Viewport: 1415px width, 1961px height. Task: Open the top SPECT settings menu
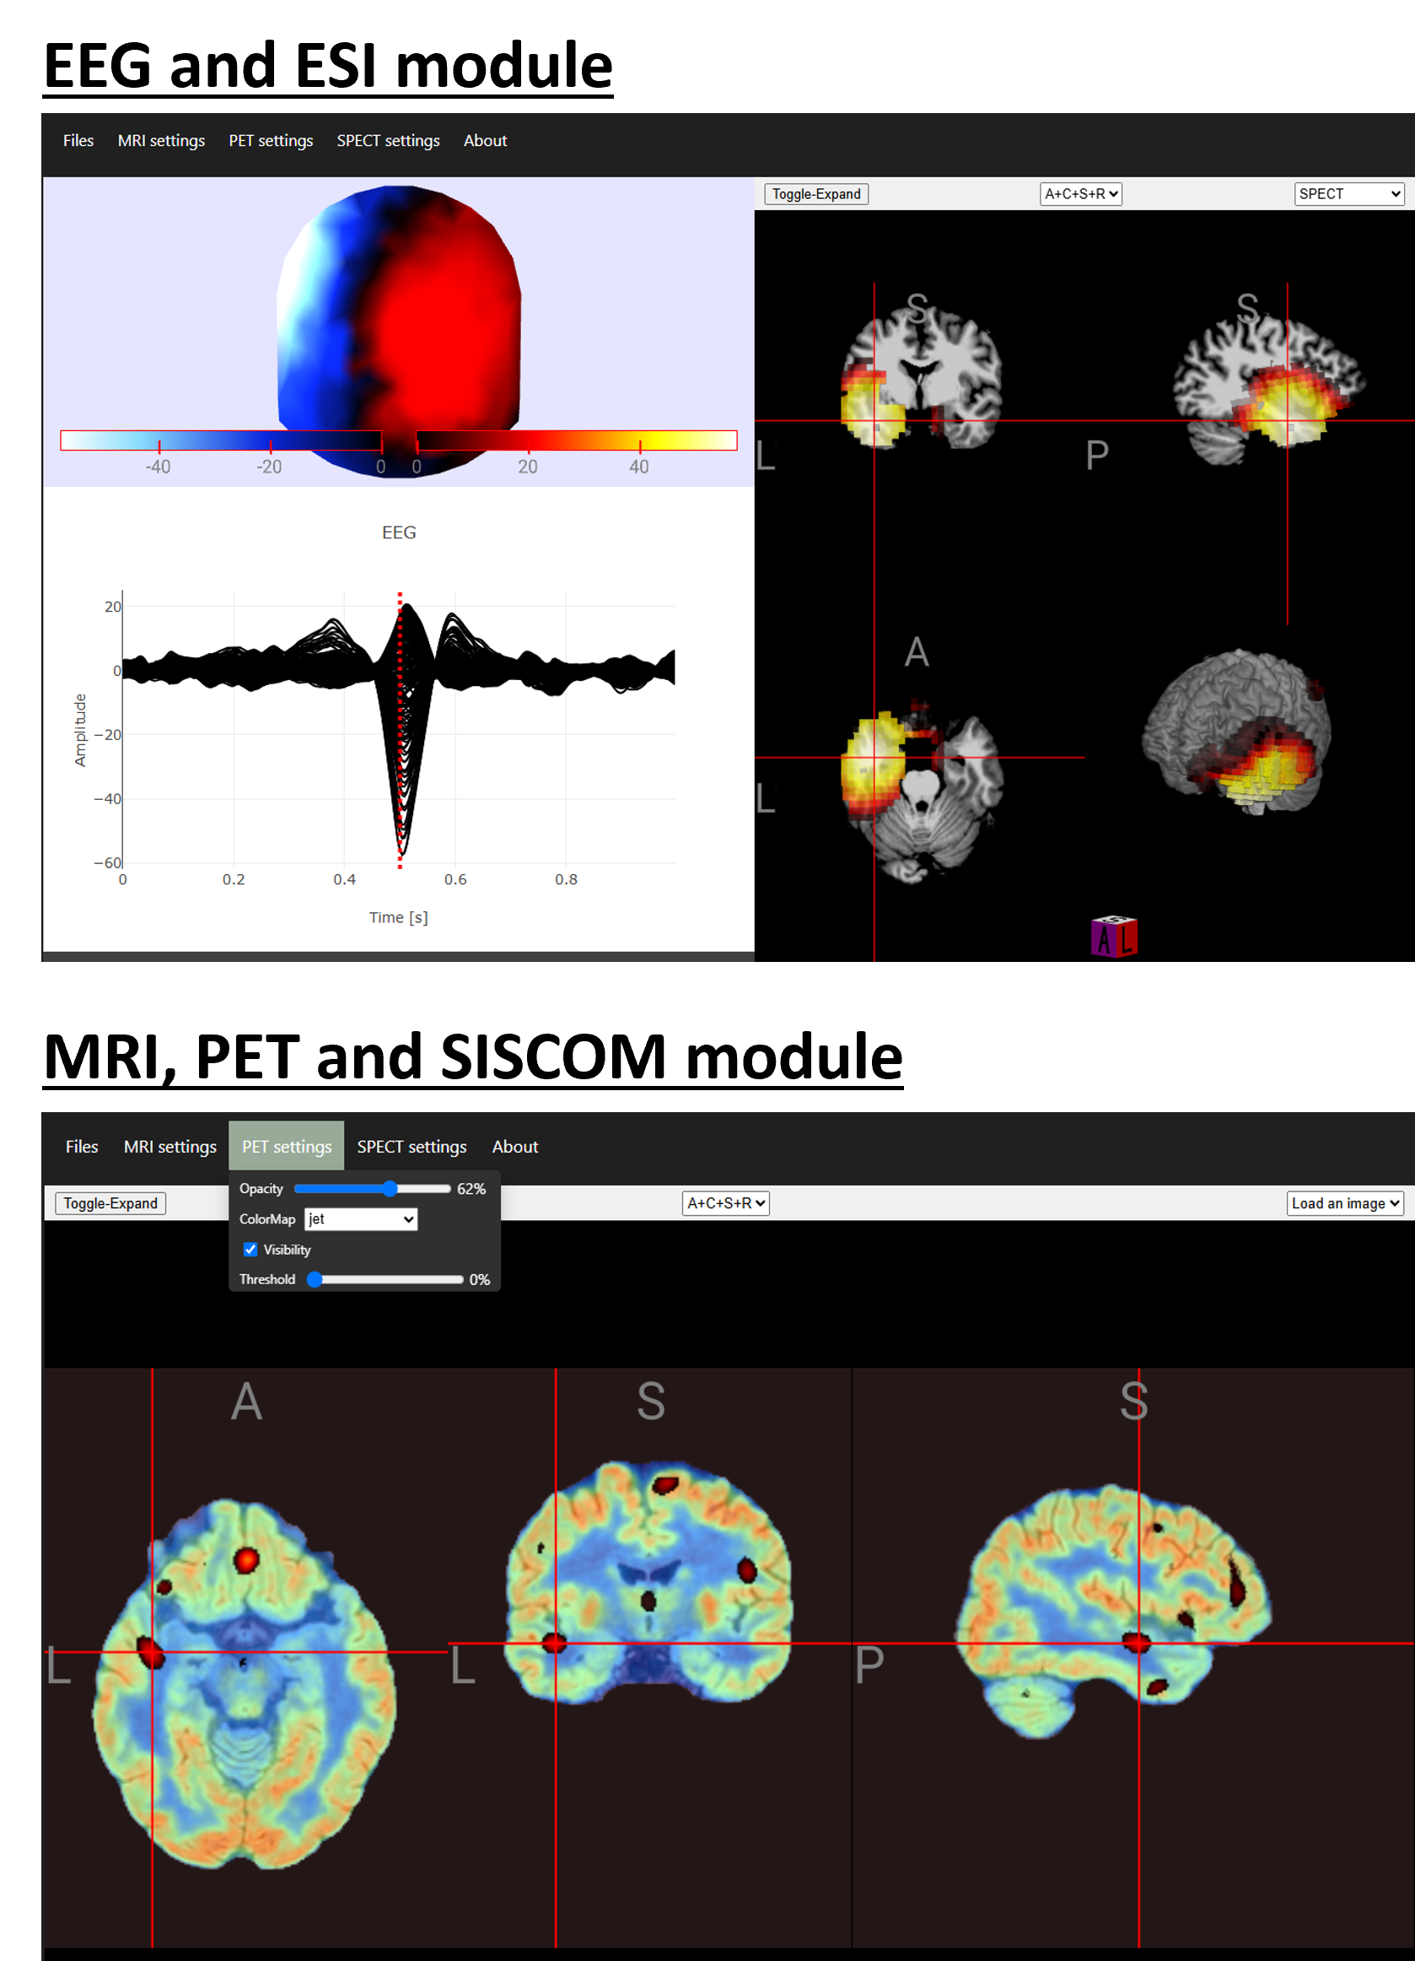(388, 140)
